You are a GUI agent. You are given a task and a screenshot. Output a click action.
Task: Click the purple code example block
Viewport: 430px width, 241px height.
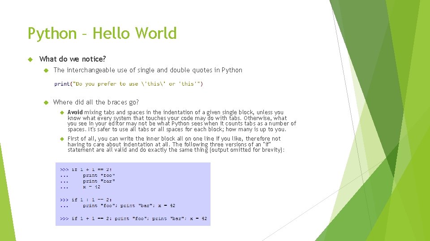[133, 194]
